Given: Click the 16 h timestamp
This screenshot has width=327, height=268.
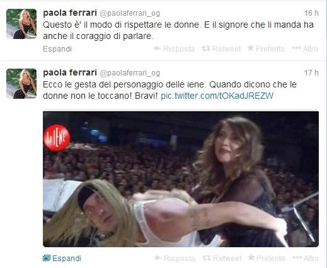Looking at the screenshot, I should (x=311, y=13).
